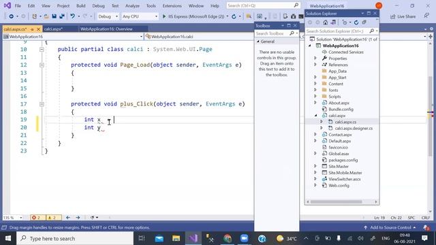436x245 pixels.
Task: Open Visual Studio from the Windows taskbar
Action: [193, 238]
